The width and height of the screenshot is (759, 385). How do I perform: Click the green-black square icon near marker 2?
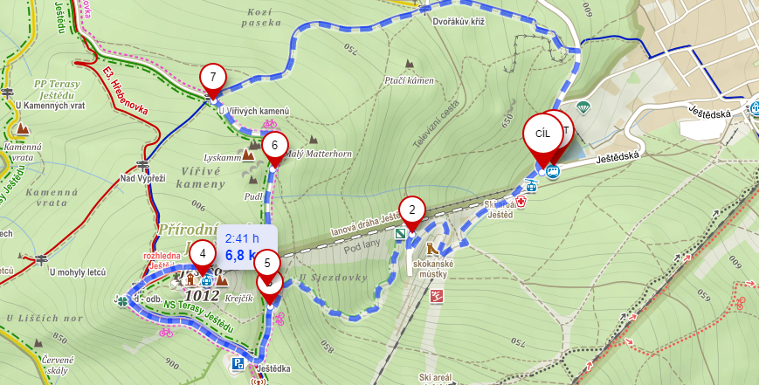400,234
